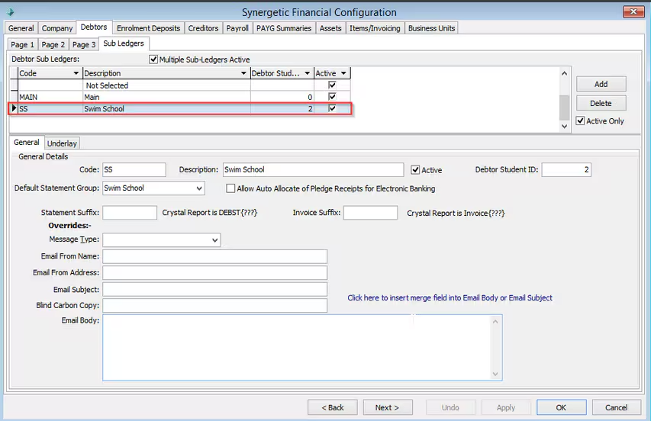Click inside the Email Body text area
Screen dimensions: 651x421
pyautogui.click(x=297, y=348)
